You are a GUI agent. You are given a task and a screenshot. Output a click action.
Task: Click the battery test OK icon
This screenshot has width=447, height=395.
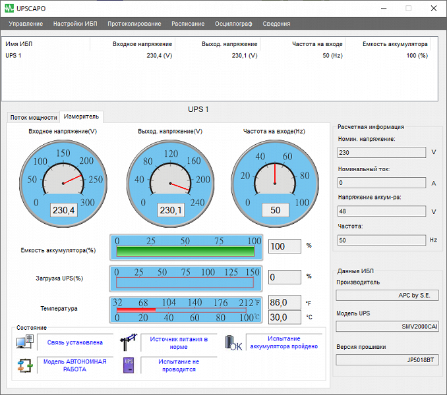233,343
